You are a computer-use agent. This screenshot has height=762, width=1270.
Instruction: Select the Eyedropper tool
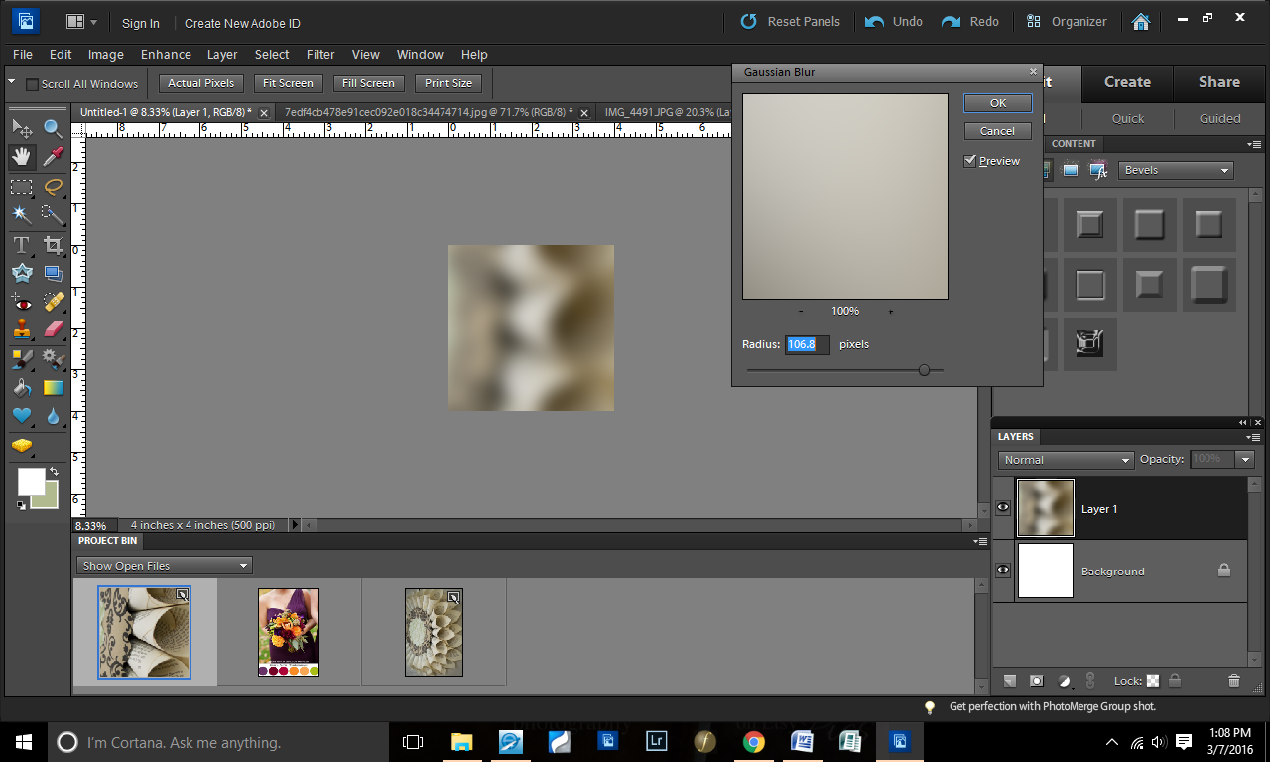click(x=54, y=157)
